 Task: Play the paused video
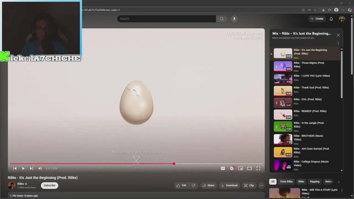pos(23,168)
